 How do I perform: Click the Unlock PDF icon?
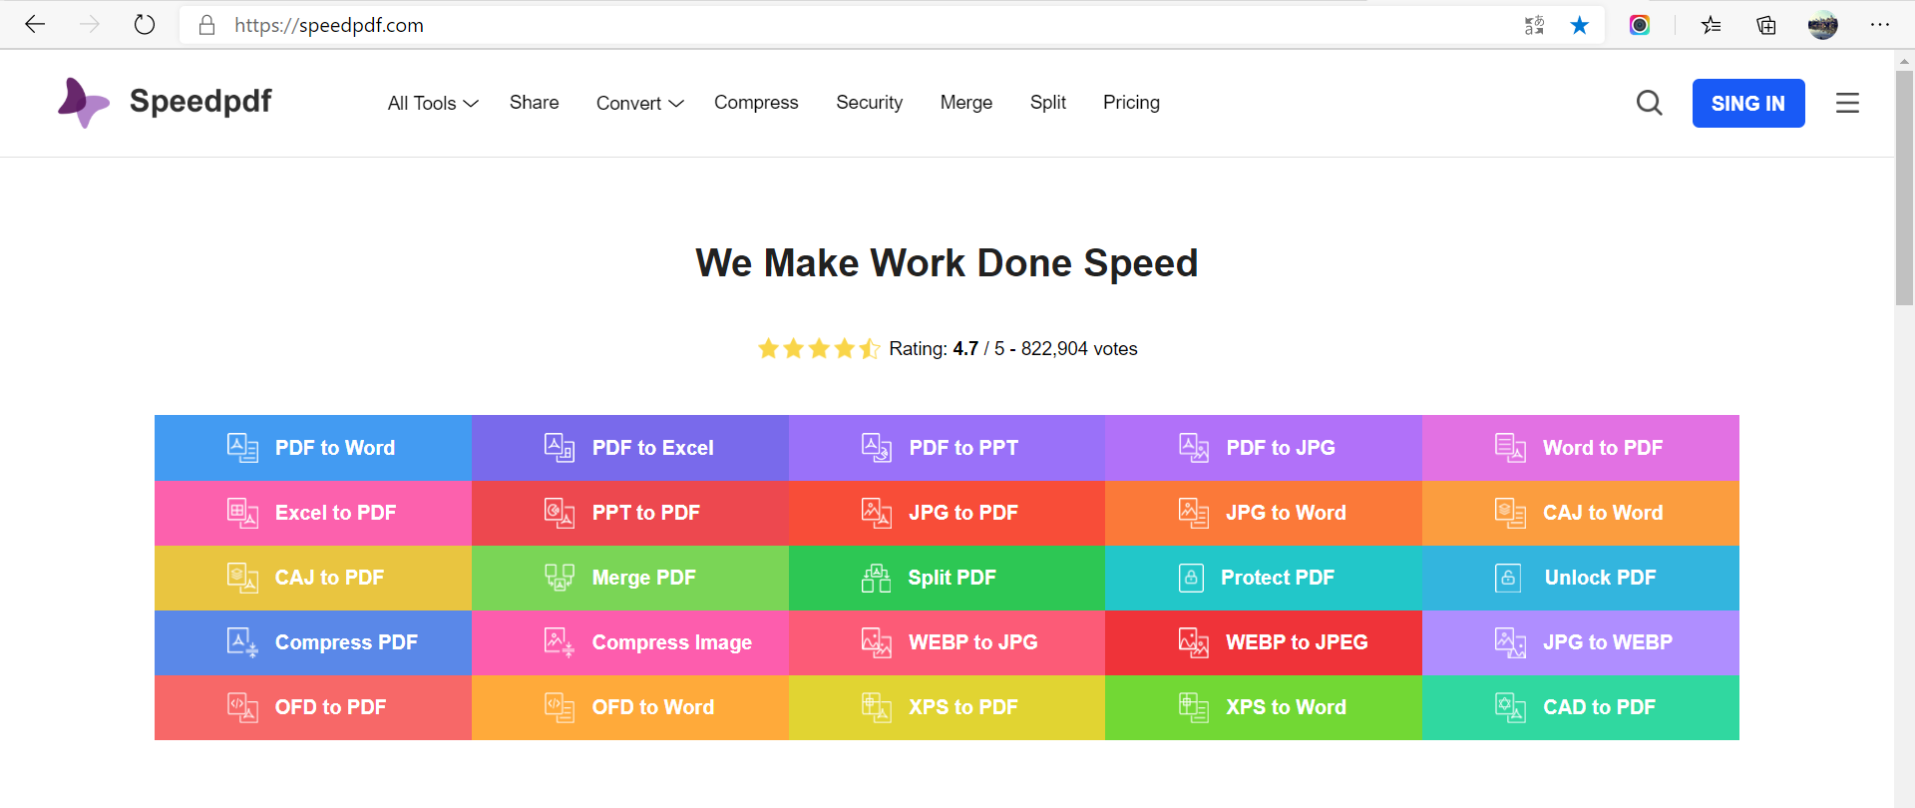tap(1508, 578)
